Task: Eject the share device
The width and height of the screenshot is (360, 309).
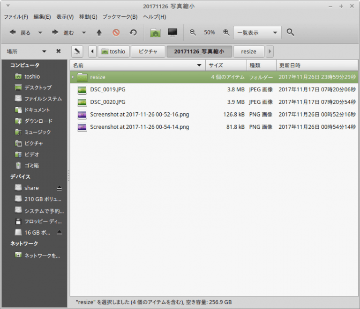Action: pos(59,188)
